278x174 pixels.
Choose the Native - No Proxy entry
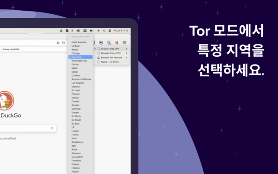pyautogui.click(x=112, y=62)
